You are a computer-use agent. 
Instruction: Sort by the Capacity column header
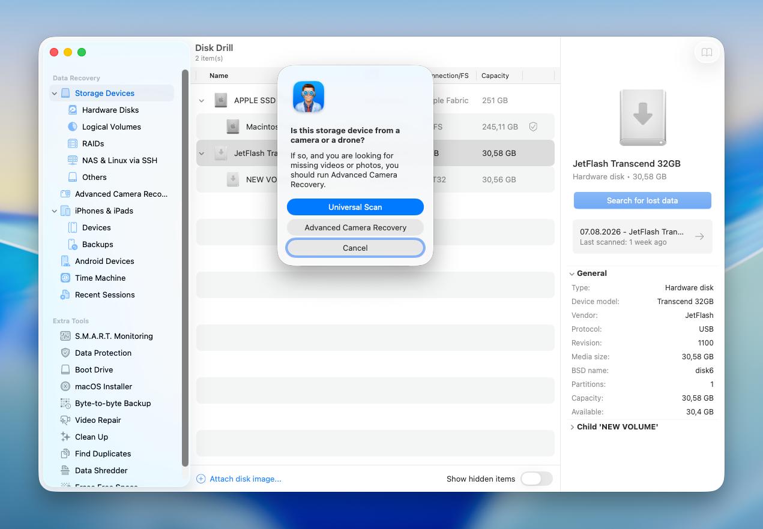[495, 76]
